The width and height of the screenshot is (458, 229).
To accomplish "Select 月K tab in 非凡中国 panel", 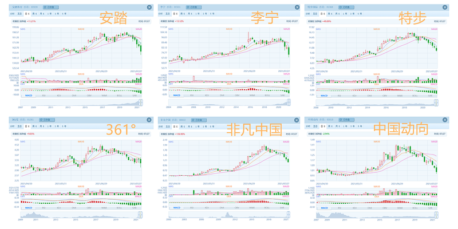I will click(x=190, y=126).
